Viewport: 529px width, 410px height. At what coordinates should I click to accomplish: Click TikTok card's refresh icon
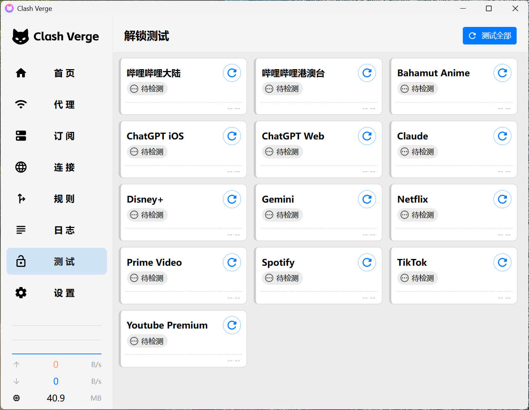[502, 263]
